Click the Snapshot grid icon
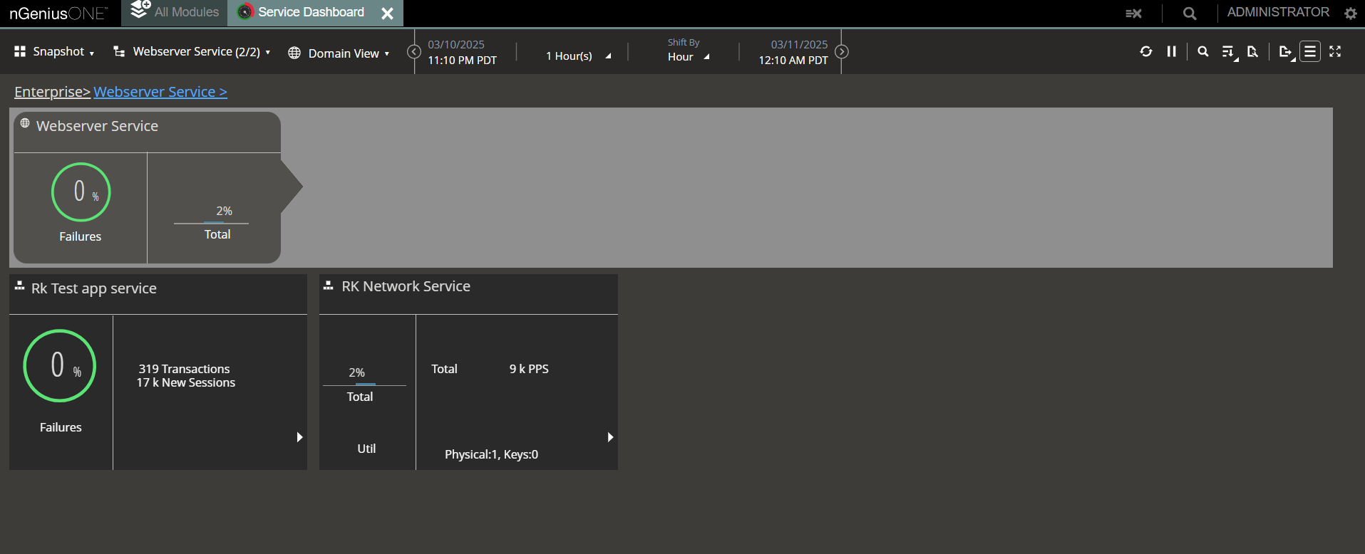This screenshot has width=1365, height=554. 20,51
